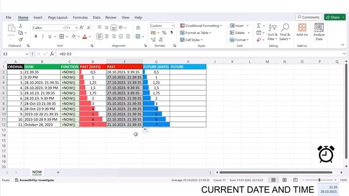Toggle Align Left

tap(99, 36)
